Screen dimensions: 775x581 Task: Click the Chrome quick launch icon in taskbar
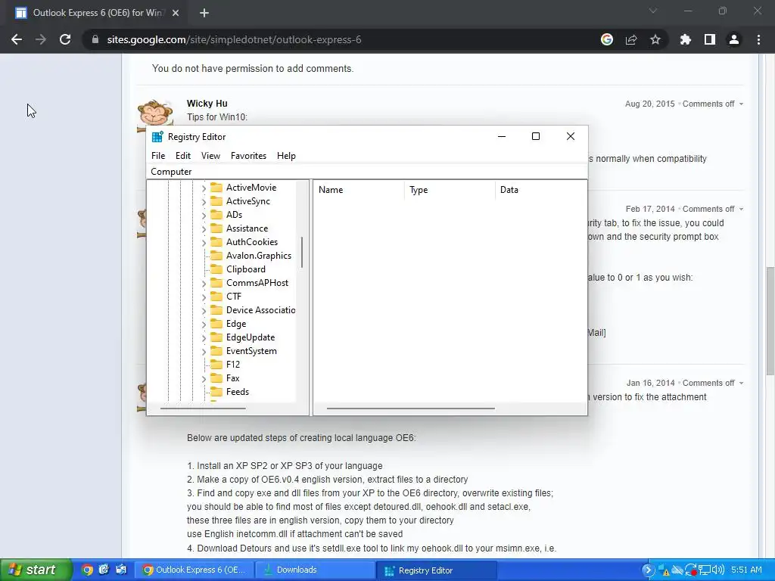pyautogui.click(x=87, y=570)
